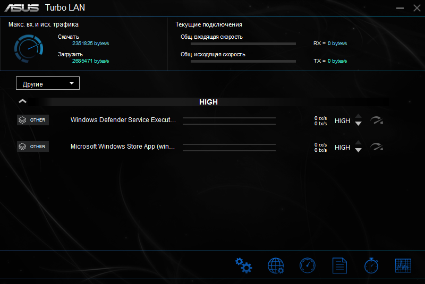Click the Windows Store App traffic bars

click(229, 148)
